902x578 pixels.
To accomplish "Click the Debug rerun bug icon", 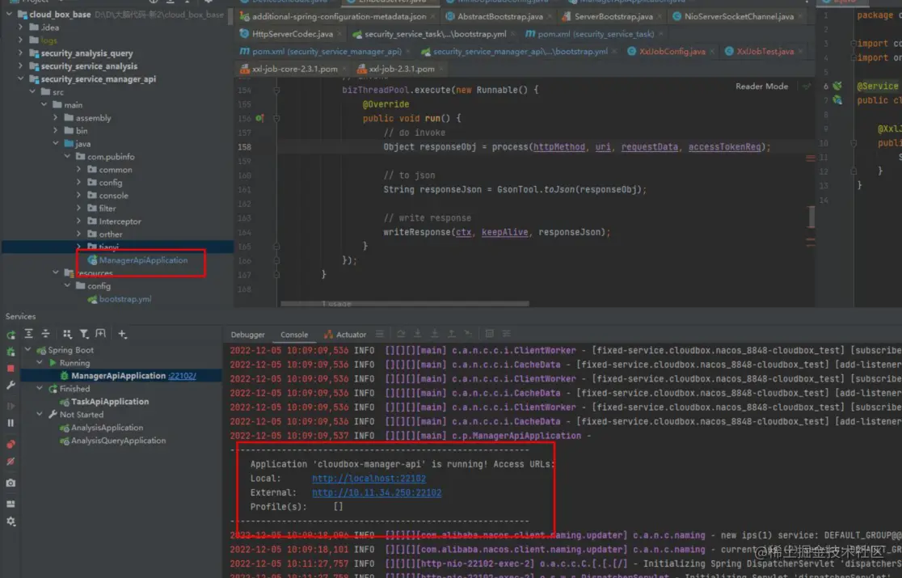I will [x=11, y=351].
